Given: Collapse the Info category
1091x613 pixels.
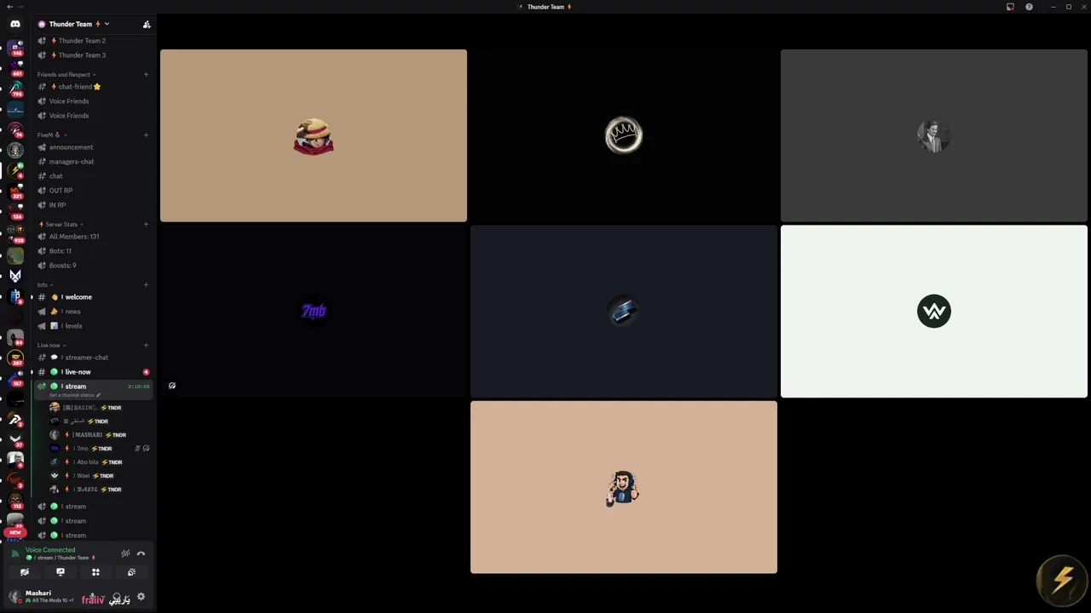Looking at the screenshot, I should coord(45,284).
